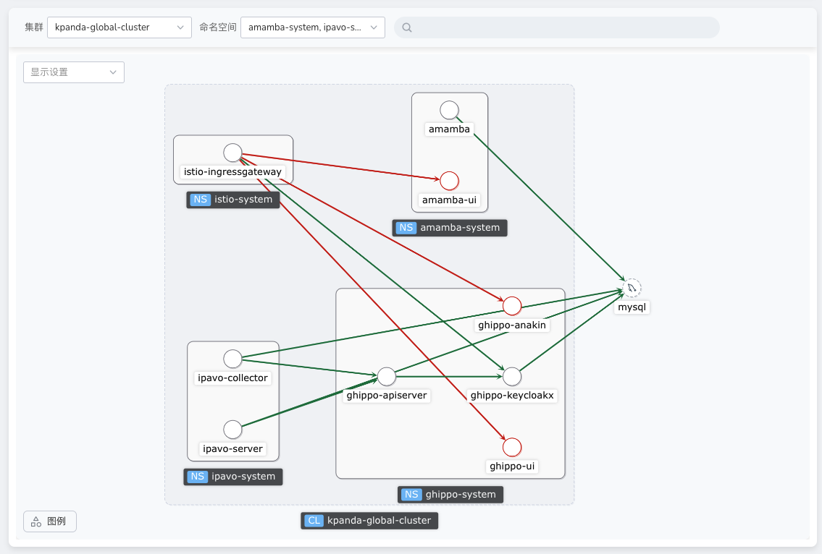Viewport: 822px width, 554px height.
Task: Click the red ghippo-anakin node circle
Action: coord(512,306)
